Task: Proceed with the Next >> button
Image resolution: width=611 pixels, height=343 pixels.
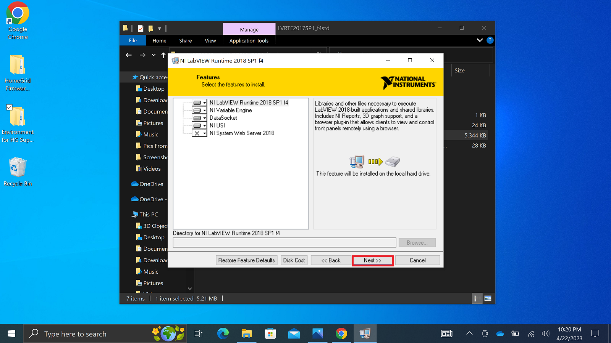Action: coord(372,260)
